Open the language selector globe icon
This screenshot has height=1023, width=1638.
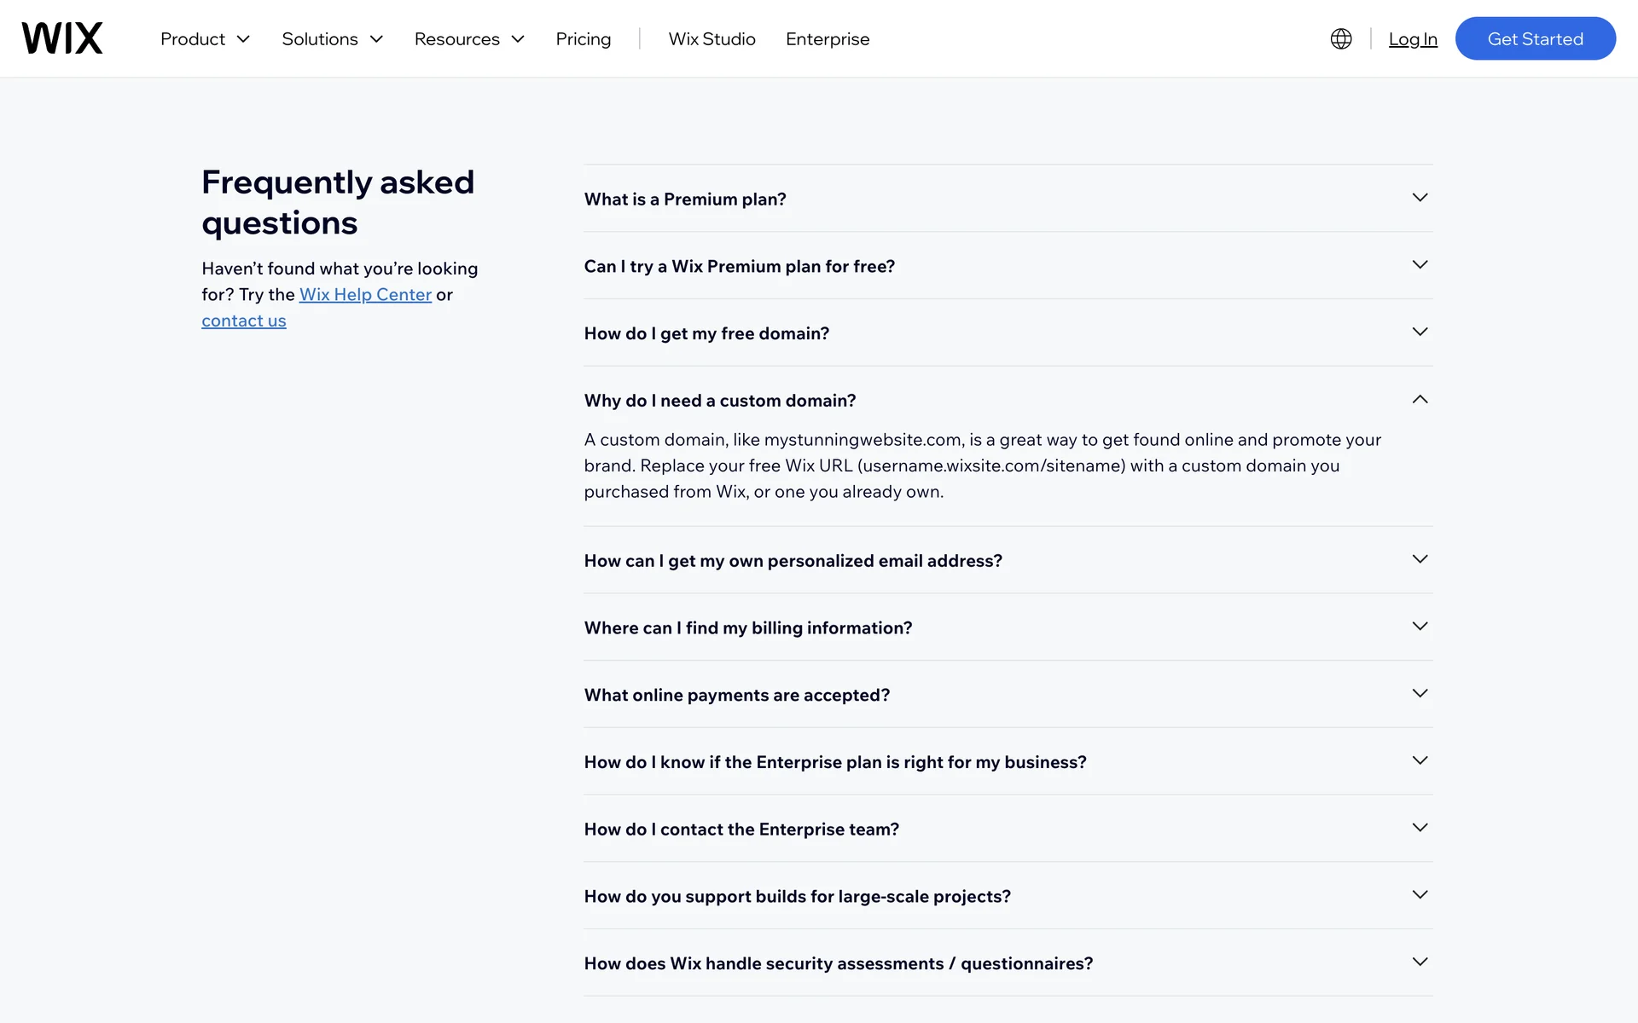pos(1340,38)
